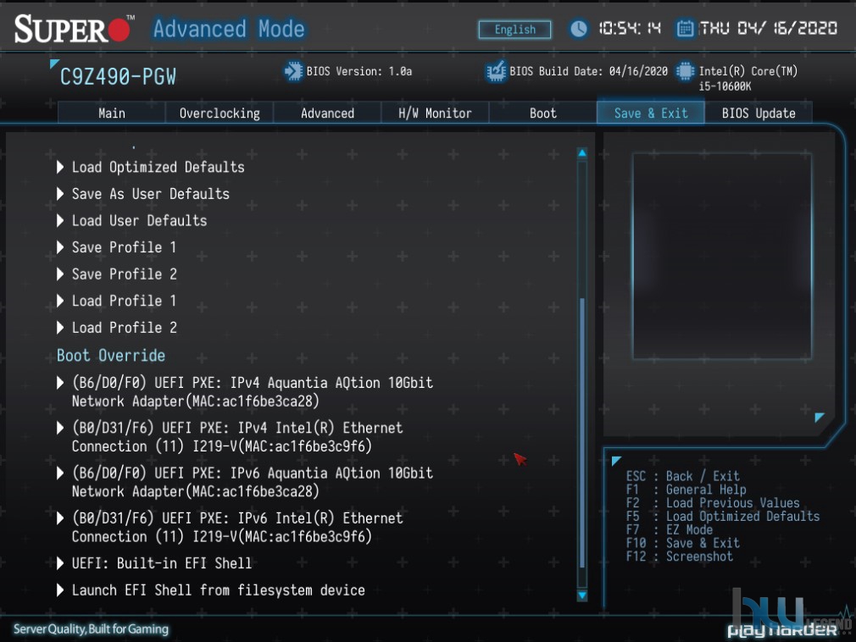Click the arrow beside Launch EFI Shell

(60, 589)
